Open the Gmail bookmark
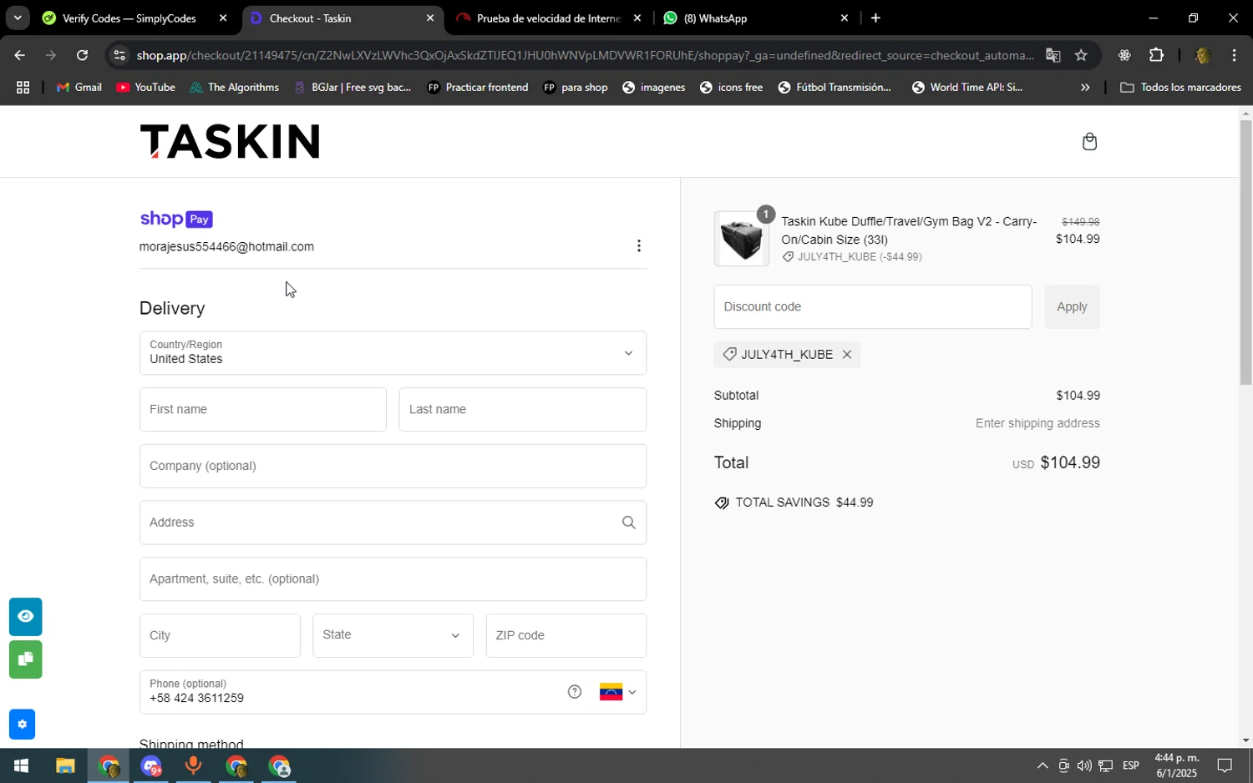1253x783 pixels. click(x=79, y=88)
